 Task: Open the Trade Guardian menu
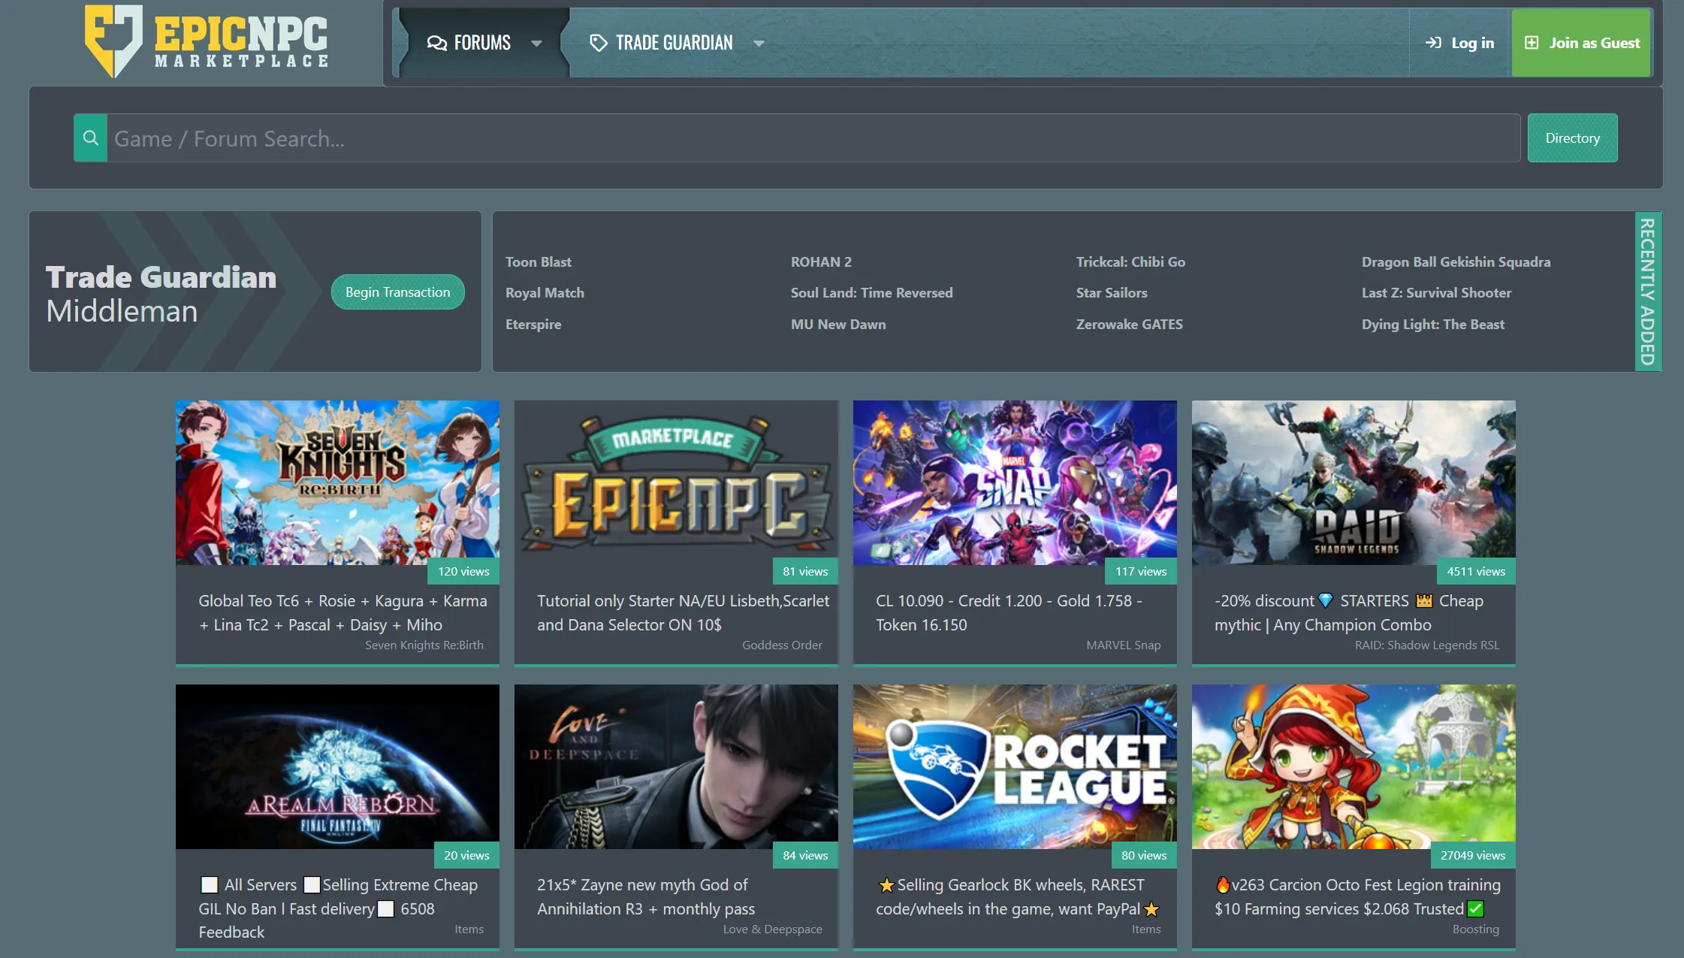pyautogui.click(x=674, y=44)
